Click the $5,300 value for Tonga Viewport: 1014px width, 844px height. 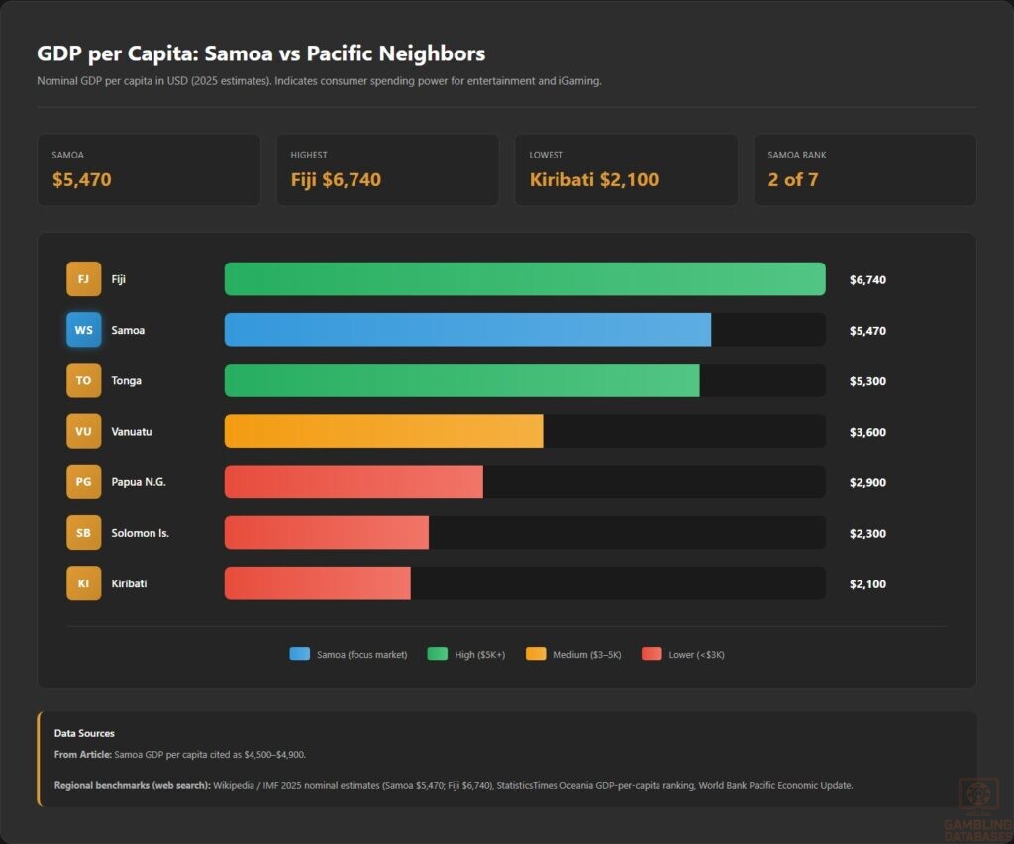[867, 381]
